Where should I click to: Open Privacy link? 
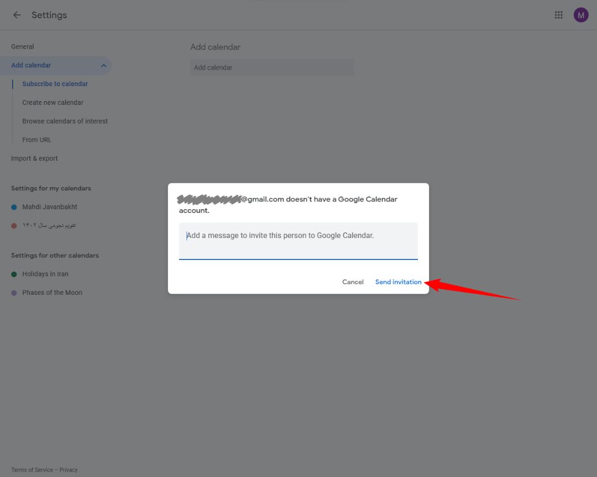pyautogui.click(x=69, y=470)
